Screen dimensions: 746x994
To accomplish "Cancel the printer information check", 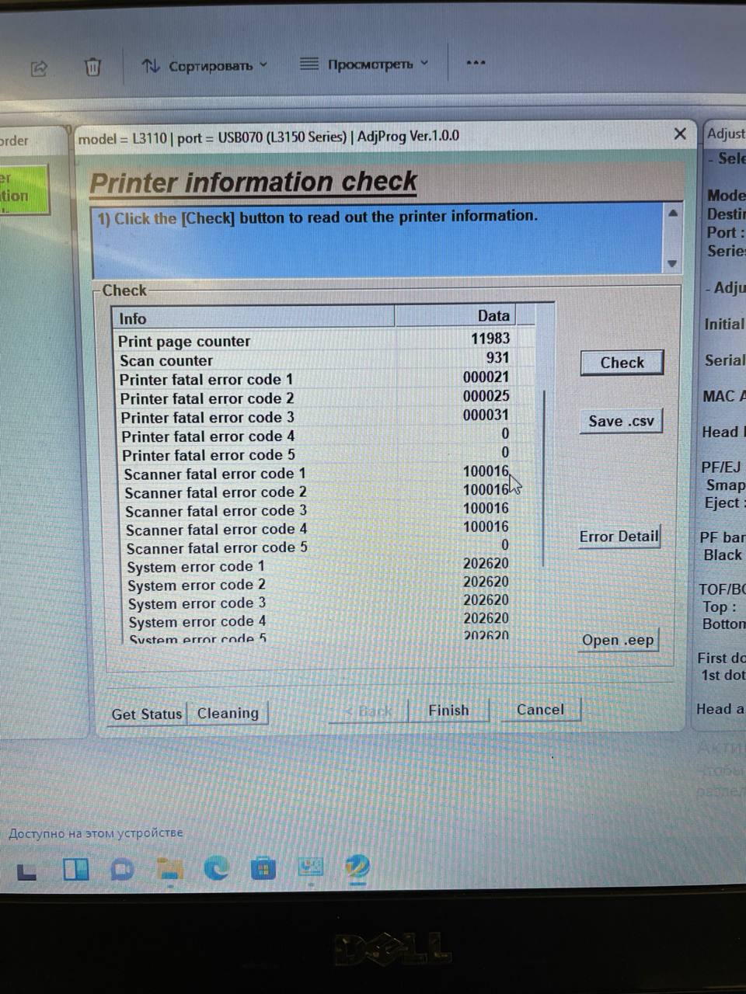I will tap(541, 709).
